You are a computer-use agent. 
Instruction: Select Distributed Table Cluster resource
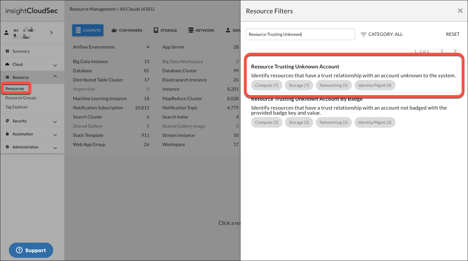111,80
